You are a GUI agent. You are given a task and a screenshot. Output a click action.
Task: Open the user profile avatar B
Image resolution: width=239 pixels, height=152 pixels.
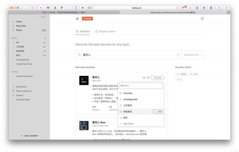pyautogui.click(x=202, y=19)
